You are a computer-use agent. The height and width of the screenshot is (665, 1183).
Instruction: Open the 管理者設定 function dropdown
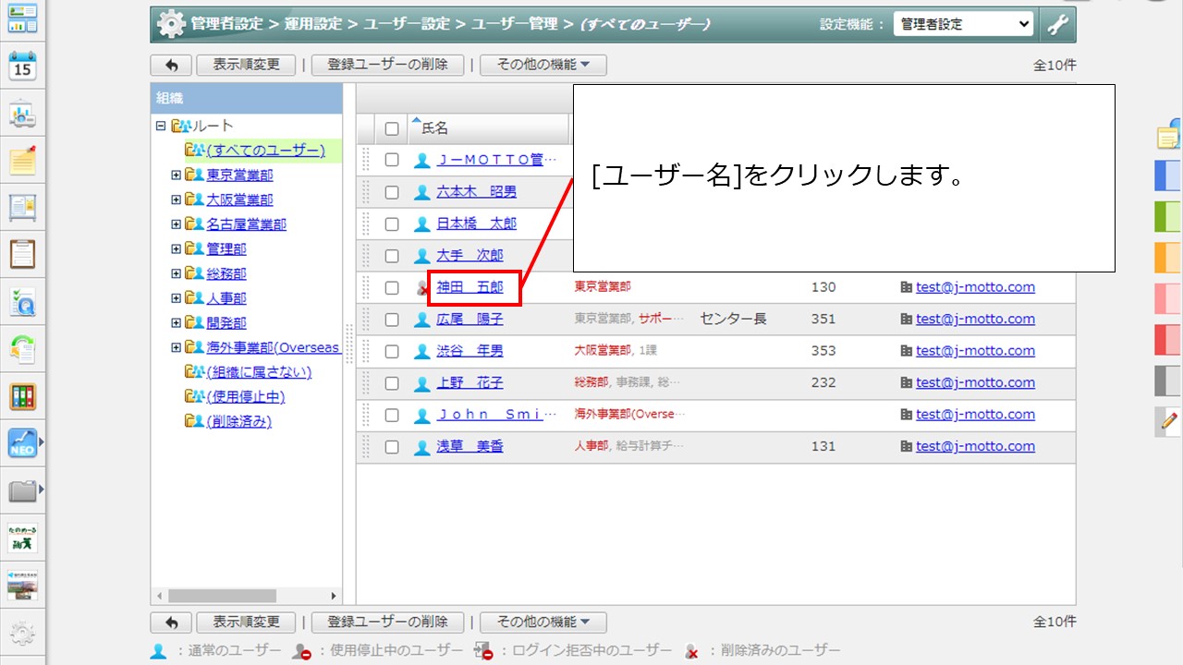(963, 25)
